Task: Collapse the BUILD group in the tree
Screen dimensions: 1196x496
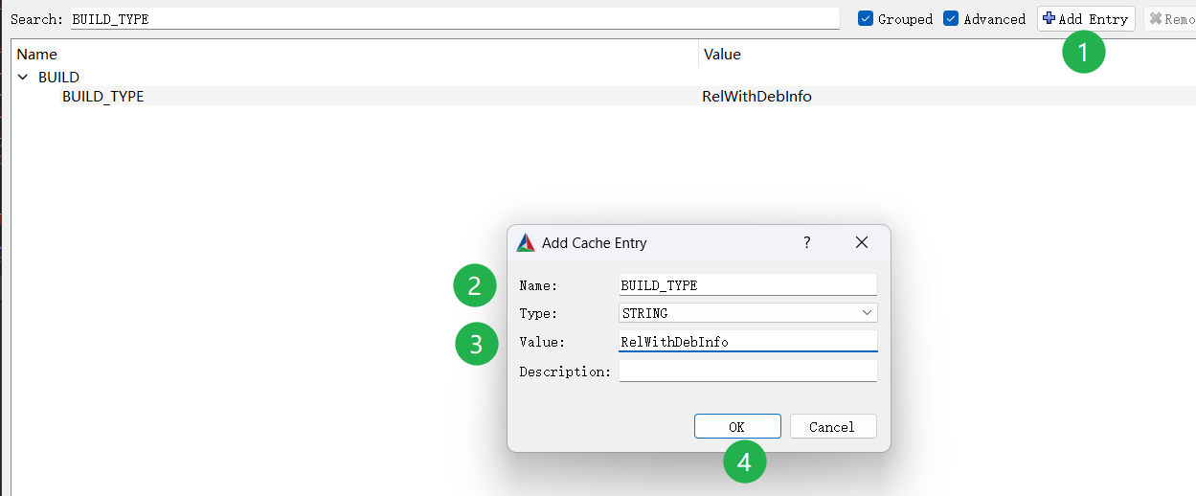Action: pyautogui.click(x=23, y=77)
